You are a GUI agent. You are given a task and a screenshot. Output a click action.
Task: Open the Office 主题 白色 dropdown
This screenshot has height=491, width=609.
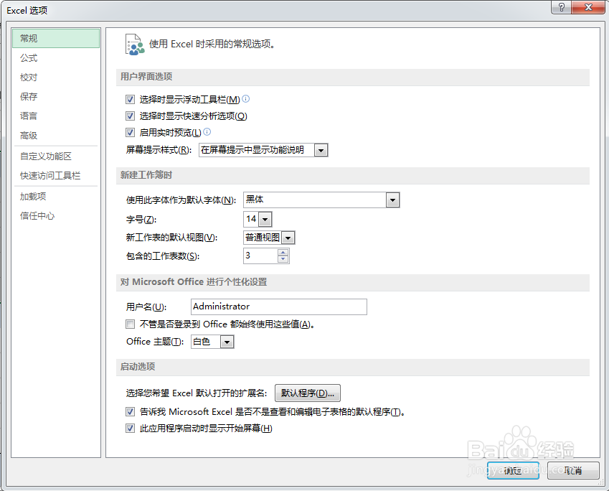coord(227,342)
